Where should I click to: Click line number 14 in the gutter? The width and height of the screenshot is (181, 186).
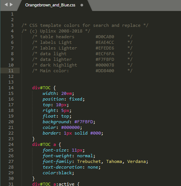[x=11, y=88]
